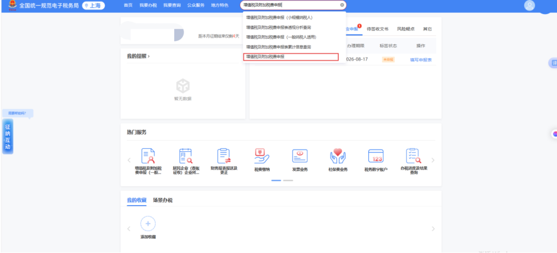Go to next page of 我的收藏
Screen dimensions: 557x253
pyautogui.click(x=433, y=229)
